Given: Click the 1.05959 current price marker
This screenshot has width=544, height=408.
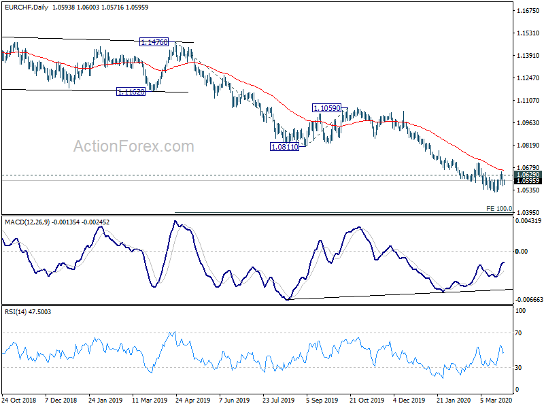Looking at the screenshot, I should [x=528, y=181].
